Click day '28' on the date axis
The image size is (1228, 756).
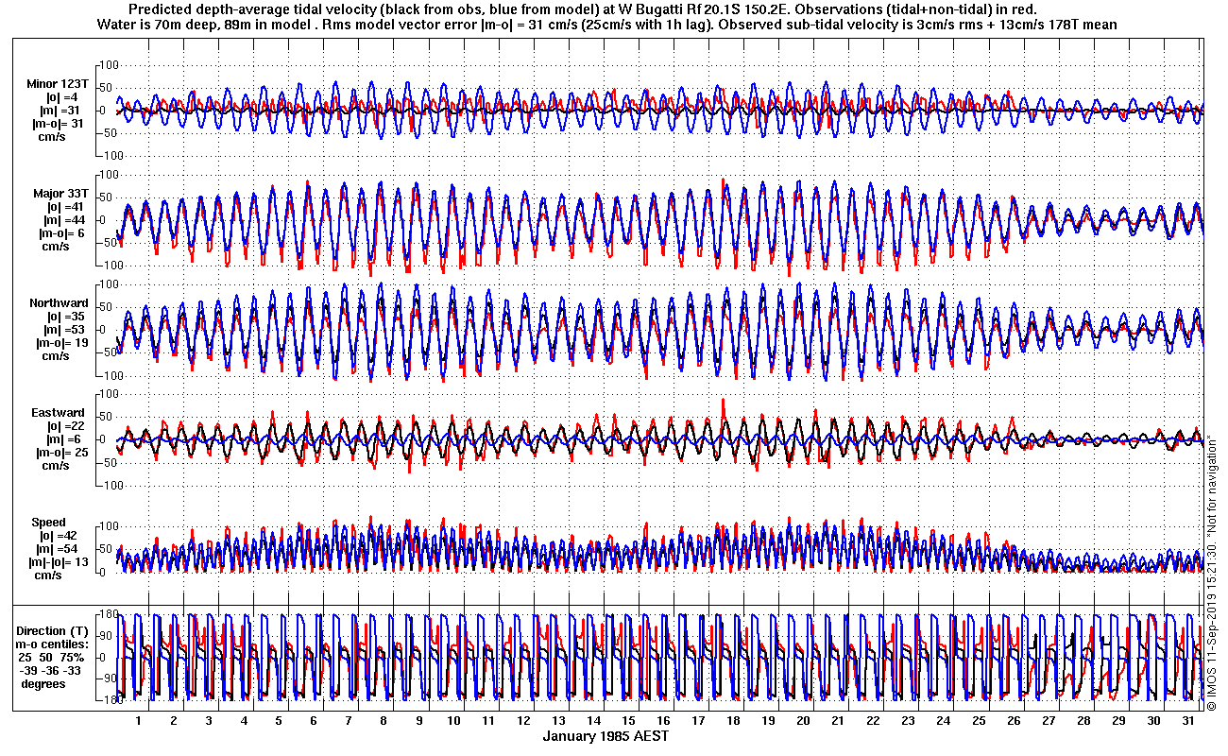pos(1083,720)
